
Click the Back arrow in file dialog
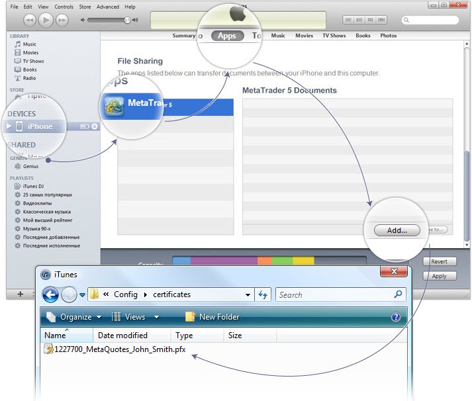click(x=50, y=295)
